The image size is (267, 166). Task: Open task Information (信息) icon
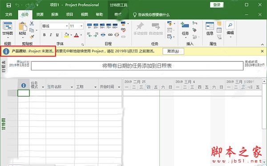coord(210,28)
